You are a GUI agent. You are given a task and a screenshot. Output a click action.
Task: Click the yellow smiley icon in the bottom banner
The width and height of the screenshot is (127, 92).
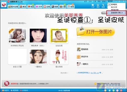95,84
